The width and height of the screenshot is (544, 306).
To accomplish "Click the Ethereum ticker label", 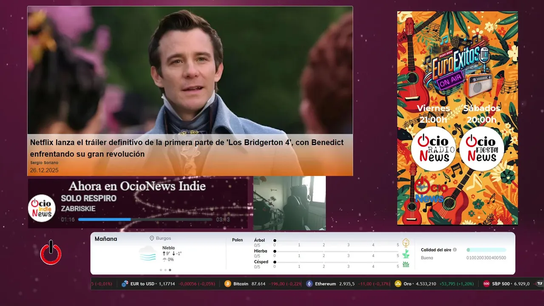I will click(x=326, y=284).
